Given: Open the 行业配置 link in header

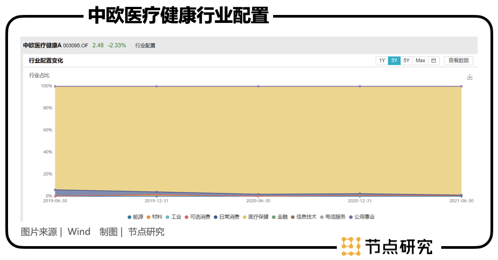Looking at the screenshot, I should pos(145,46).
